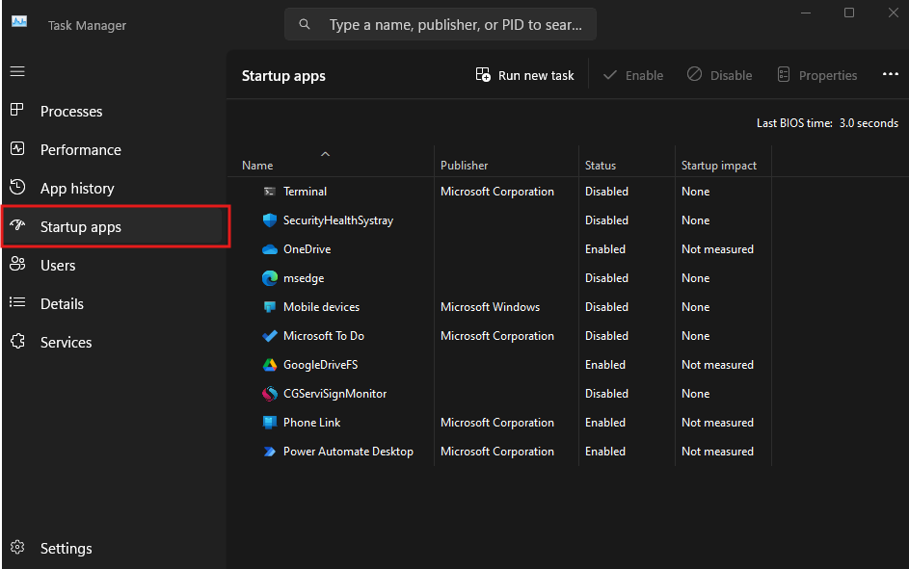The image size is (909, 569).
Task: Click the Phone Link icon
Action: click(x=270, y=423)
